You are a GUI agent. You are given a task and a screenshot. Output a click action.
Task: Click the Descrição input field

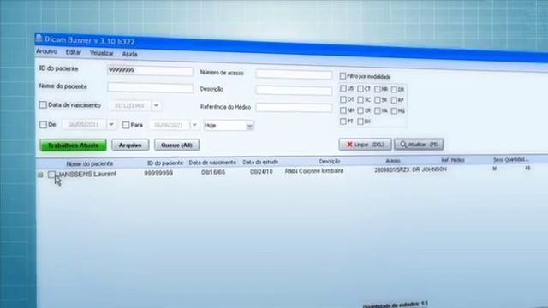294,91
